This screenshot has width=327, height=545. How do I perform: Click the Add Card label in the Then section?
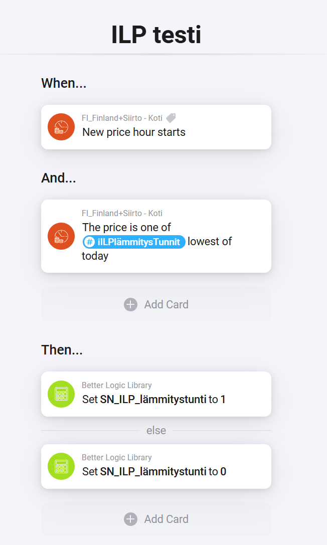click(166, 519)
